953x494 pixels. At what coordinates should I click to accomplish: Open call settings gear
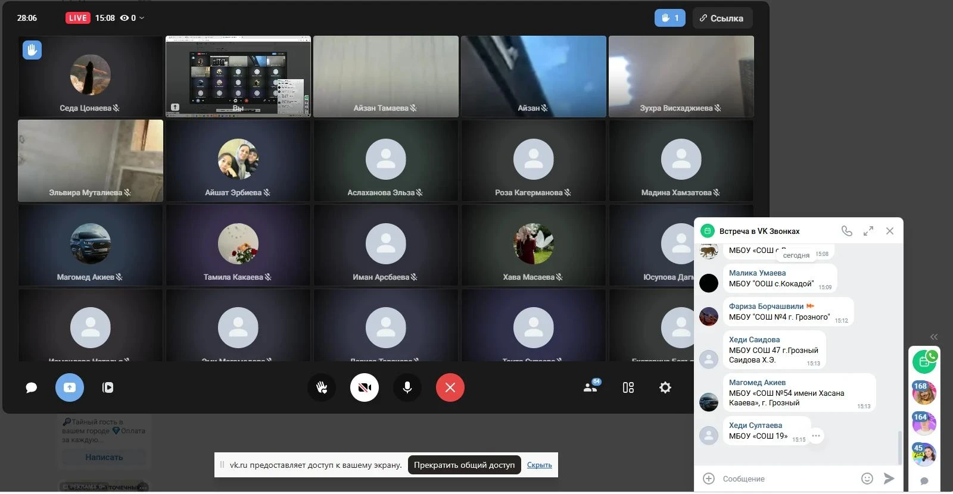[665, 387]
